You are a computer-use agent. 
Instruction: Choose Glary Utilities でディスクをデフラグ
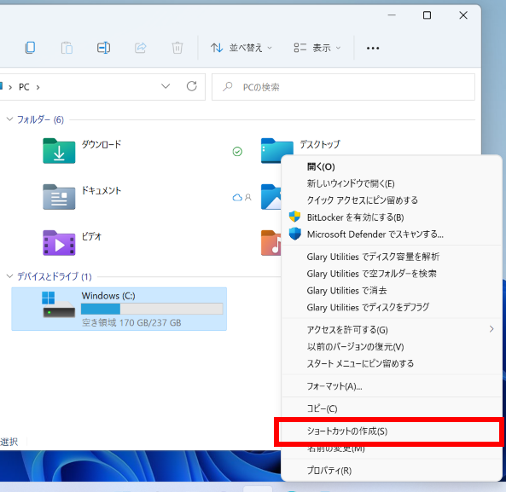coord(392,307)
